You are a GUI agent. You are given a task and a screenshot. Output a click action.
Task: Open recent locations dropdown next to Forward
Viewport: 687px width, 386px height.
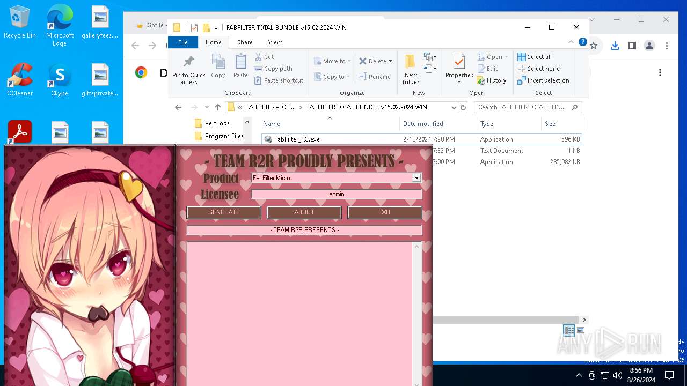click(207, 107)
